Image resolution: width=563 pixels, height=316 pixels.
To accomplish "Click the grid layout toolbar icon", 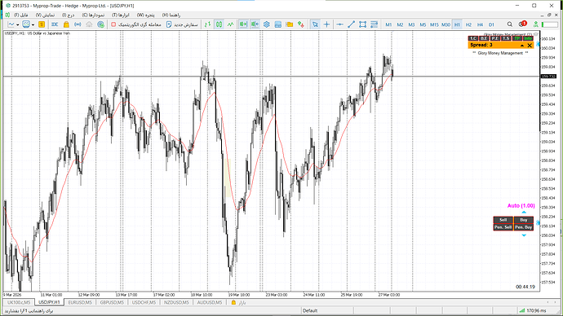I will [x=278, y=24].
